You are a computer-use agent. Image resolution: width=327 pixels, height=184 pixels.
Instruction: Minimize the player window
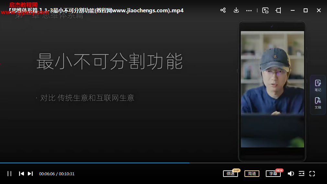point(293,10)
